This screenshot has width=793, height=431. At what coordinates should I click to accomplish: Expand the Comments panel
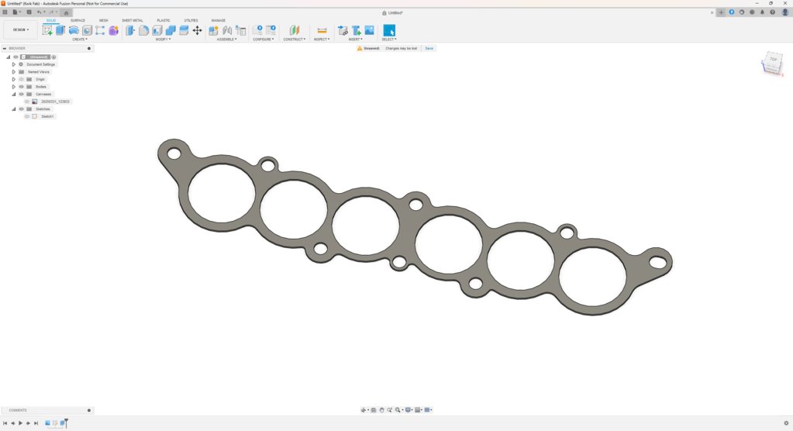[89, 410]
